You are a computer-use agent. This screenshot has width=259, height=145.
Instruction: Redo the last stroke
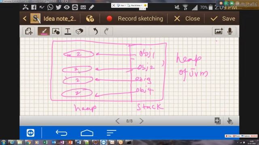pos(106,31)
